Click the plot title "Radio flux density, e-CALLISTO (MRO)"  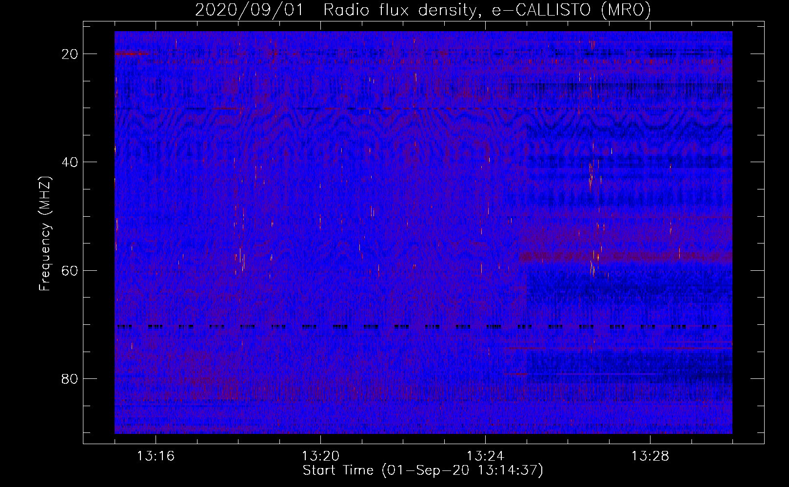pyautogui.click(x=487, y=10)
